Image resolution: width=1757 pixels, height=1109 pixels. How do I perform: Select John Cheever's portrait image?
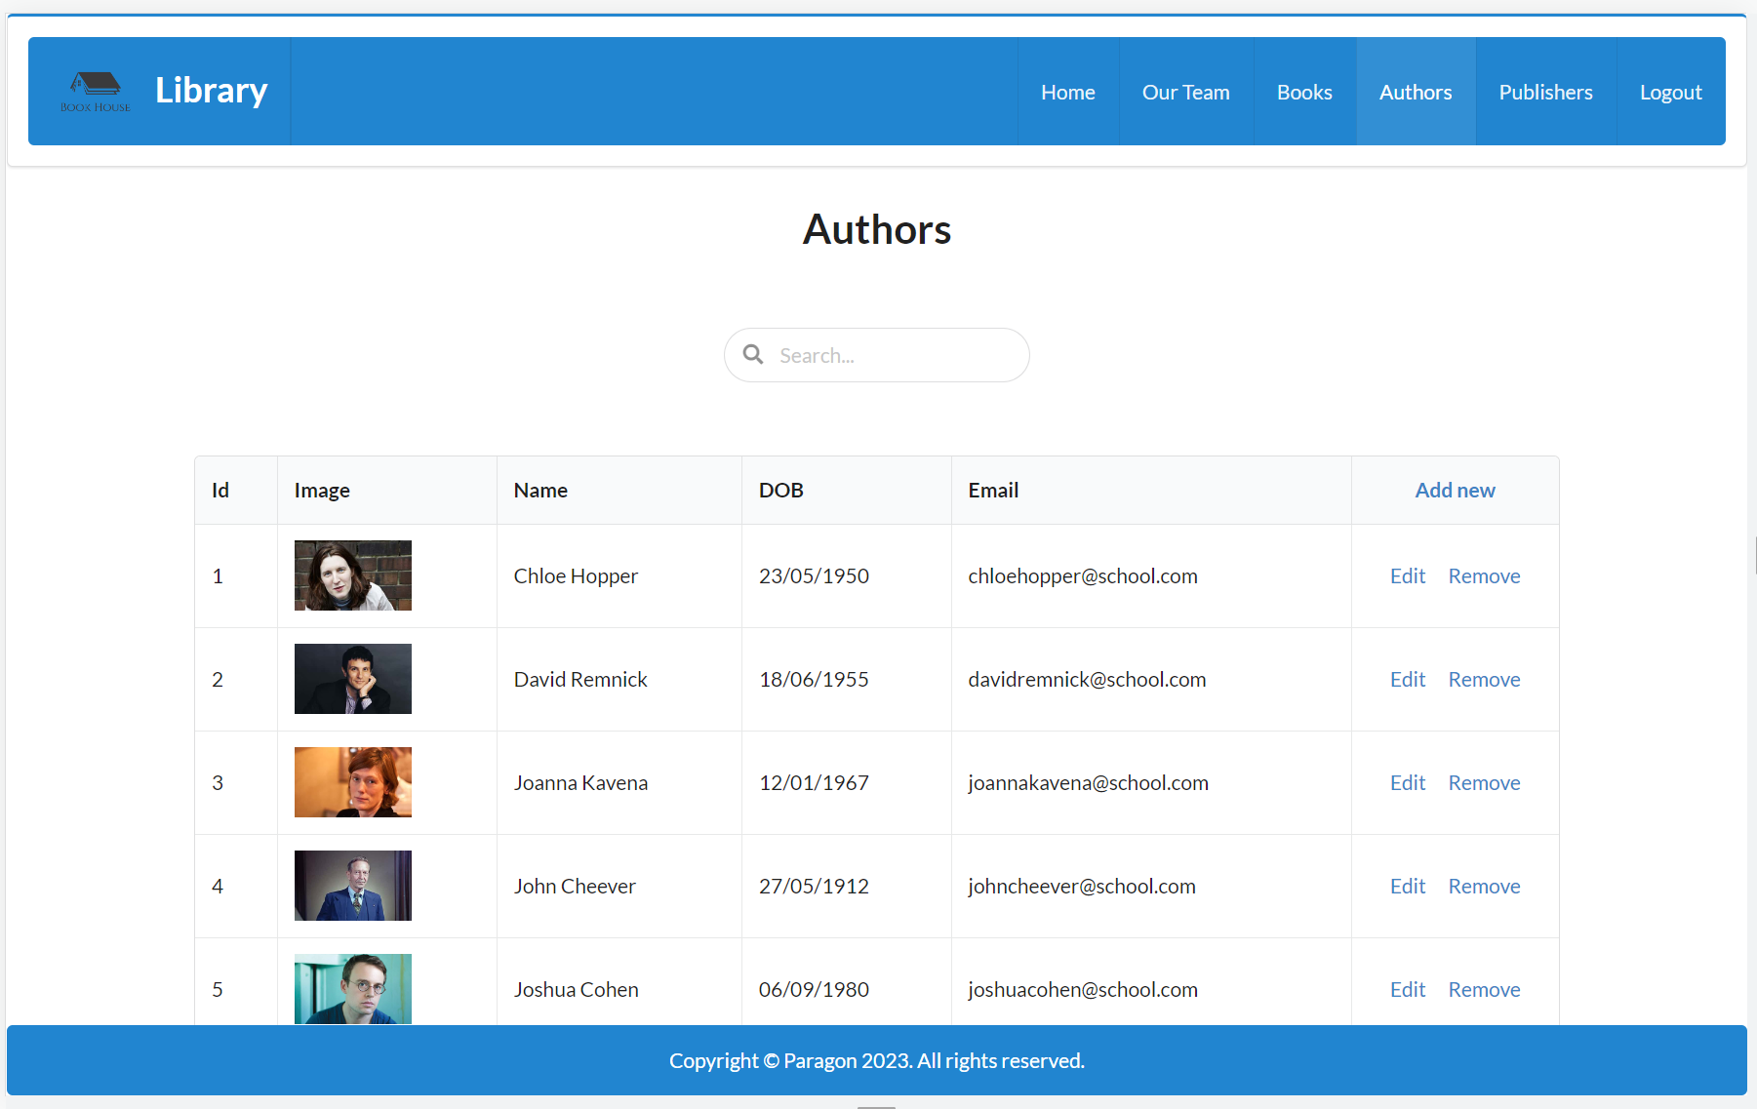352,886
